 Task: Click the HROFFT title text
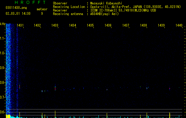[x=30, y=2]
